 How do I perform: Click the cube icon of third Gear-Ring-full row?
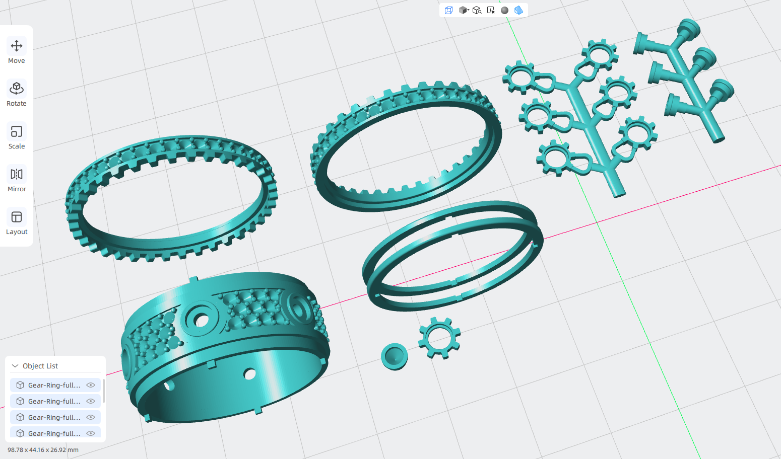click(20, 417)
